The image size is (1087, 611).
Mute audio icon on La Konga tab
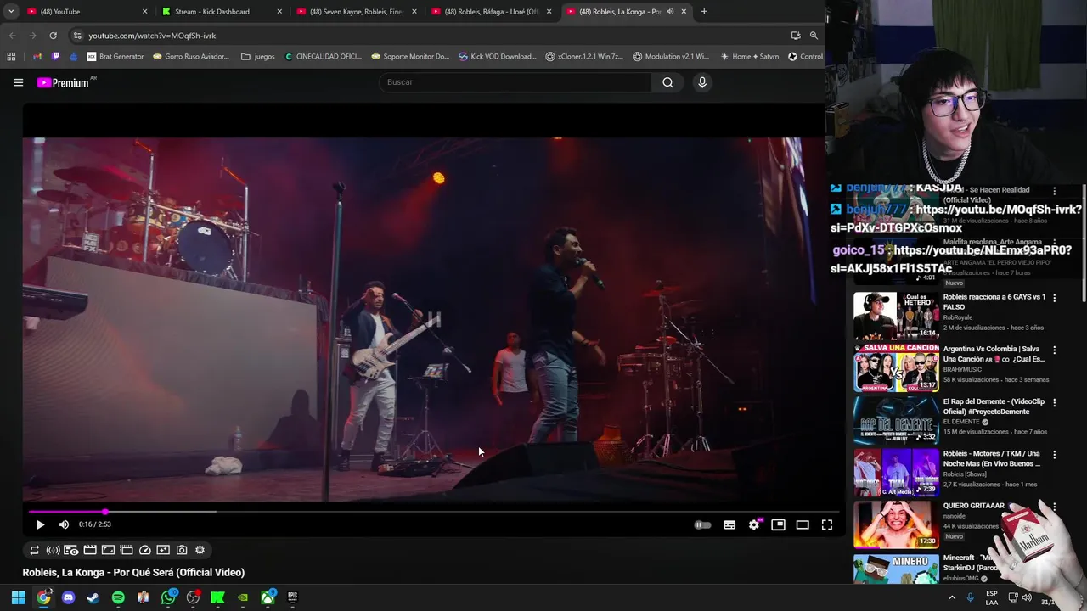point(670,12)
